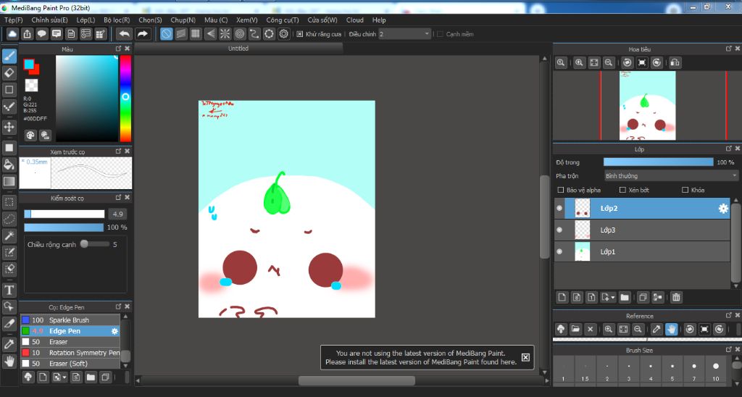The image size is (742, 397).
Task: Click the Navigator preview thumbnail
Action: (647, 106)
